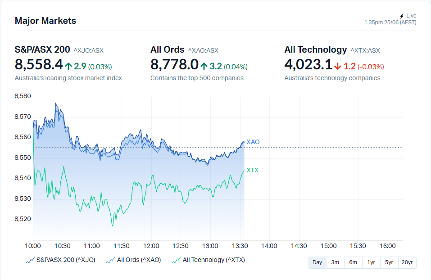
Task: Click the XAO chart line label
Action: click(253, 142)
